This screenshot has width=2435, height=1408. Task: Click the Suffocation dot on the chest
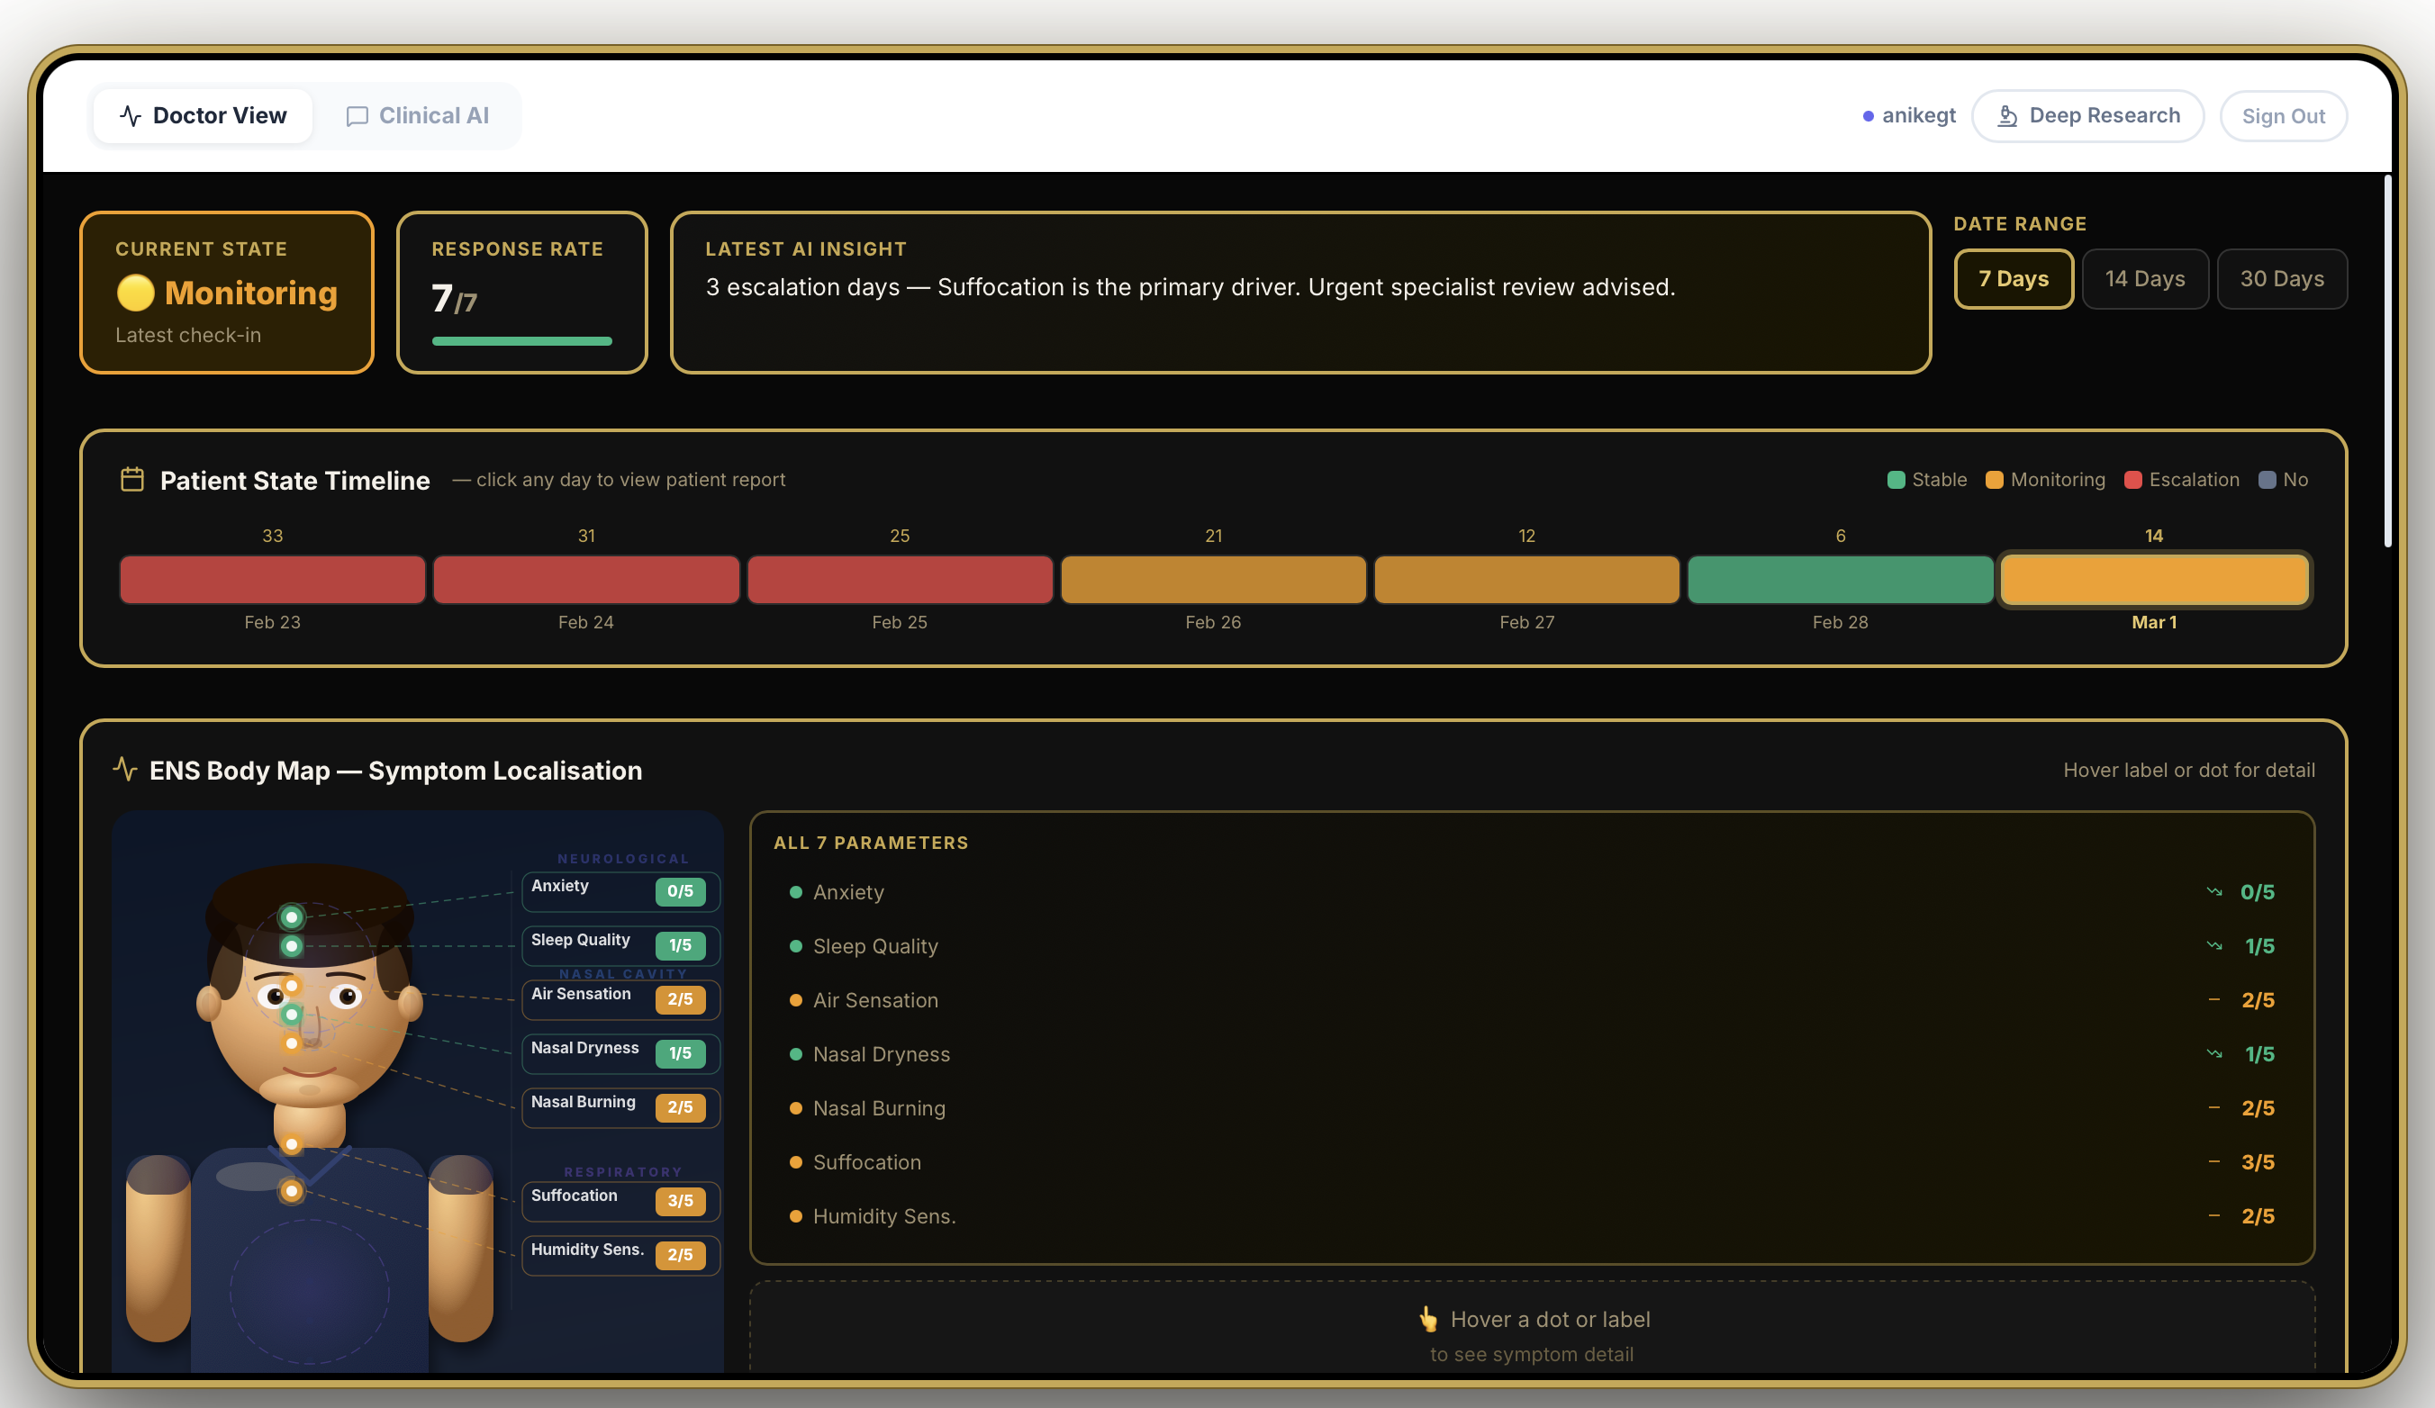291,1144
